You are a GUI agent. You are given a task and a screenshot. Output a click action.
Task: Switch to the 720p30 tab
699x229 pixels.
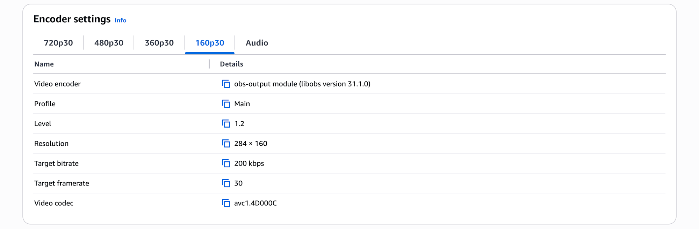click(x=58, y=43)
